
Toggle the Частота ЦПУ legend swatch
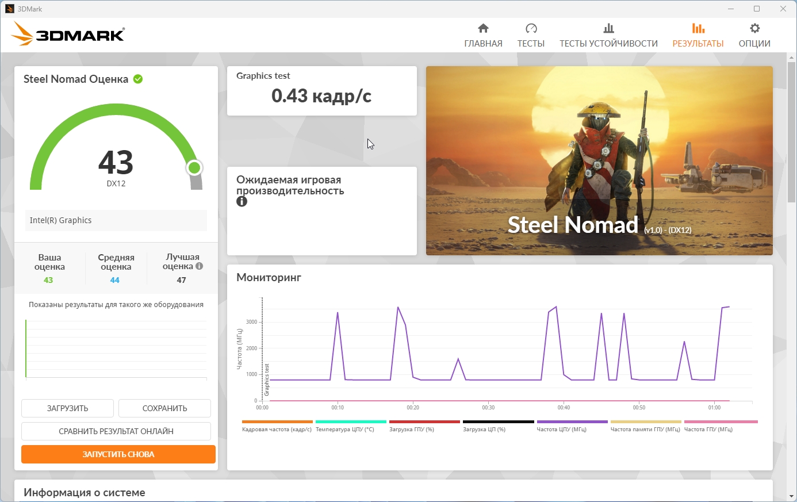point(572,422)
